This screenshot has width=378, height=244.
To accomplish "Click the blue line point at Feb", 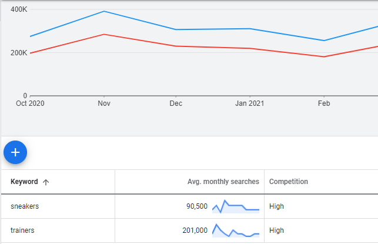I will coord(323,41).
